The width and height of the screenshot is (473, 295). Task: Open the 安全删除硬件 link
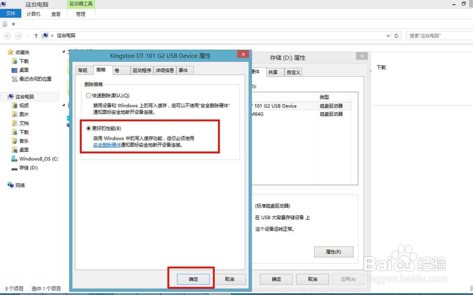[x=107, y=145]
